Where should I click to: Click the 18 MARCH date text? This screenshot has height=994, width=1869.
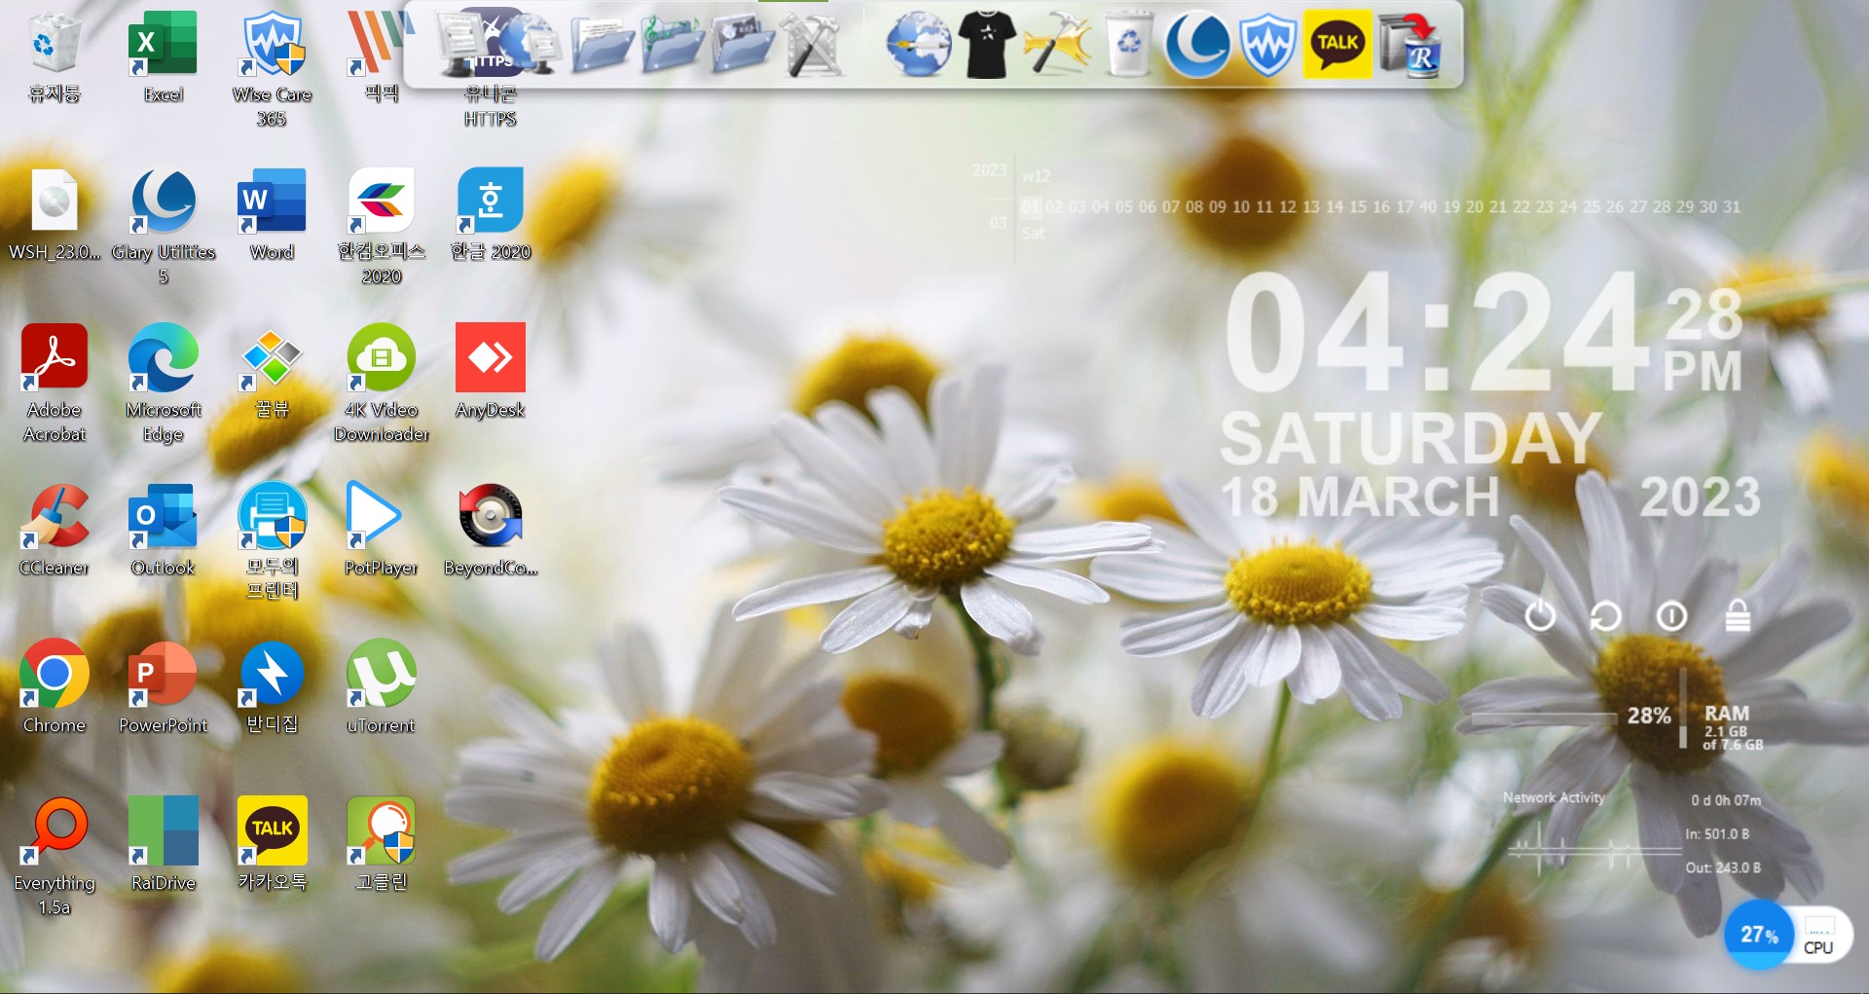coord(1360,497)
